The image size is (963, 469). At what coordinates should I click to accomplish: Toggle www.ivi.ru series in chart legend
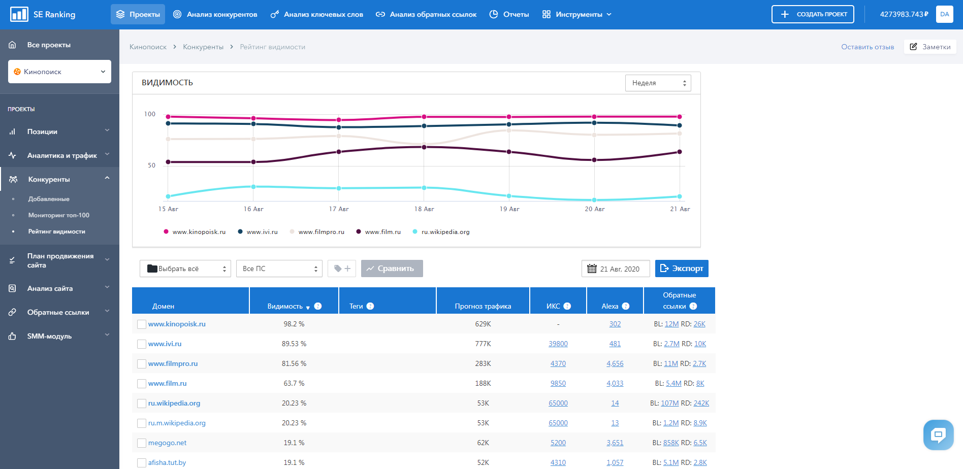click(258, 232)
